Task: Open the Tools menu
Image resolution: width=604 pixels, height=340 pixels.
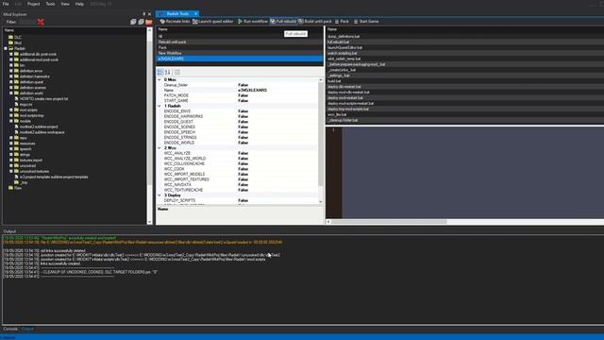Action: click(50, 4)
